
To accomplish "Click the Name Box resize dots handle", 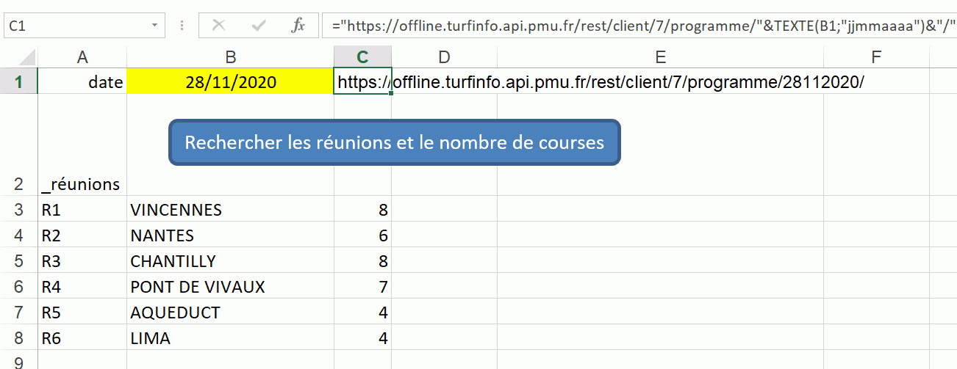I will click(x=182, y=26).
